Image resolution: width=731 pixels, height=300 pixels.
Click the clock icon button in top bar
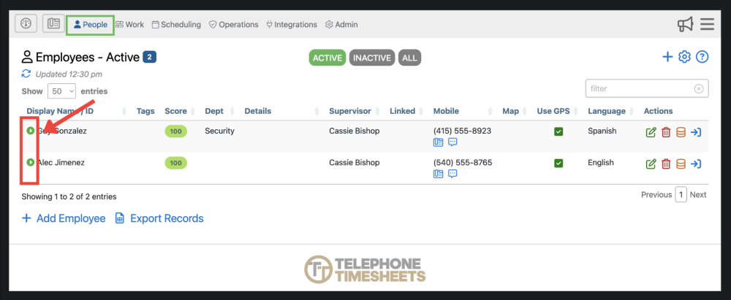coord(26,24)
